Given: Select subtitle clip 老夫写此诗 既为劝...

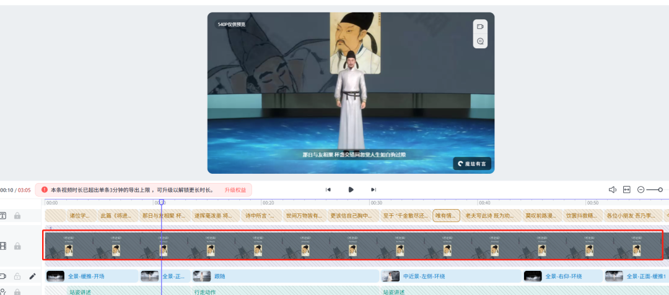Looking at the screenshot, I should tap(491, 216).
